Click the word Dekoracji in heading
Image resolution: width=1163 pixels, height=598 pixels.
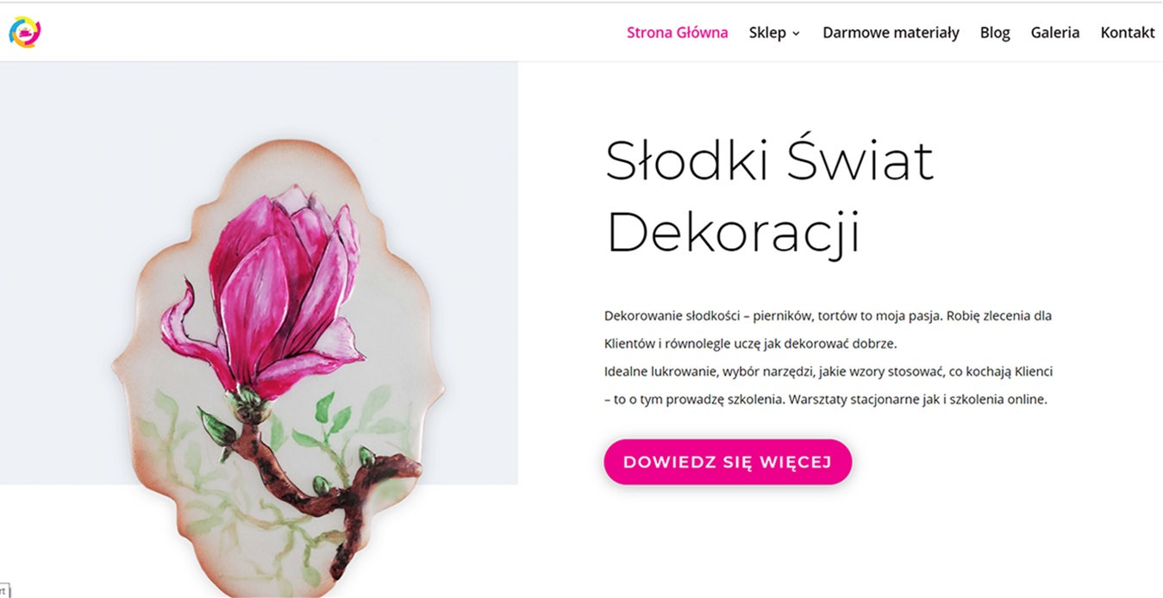tap(734, 233)
